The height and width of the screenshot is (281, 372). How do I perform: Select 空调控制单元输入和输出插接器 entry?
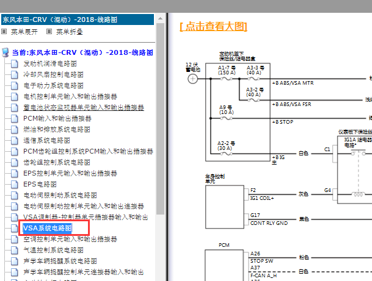[70, 239]
